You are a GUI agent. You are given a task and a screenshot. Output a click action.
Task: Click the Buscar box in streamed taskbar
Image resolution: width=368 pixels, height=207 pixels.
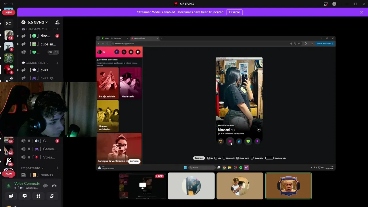pyautogui.click(x=202, y=168)
